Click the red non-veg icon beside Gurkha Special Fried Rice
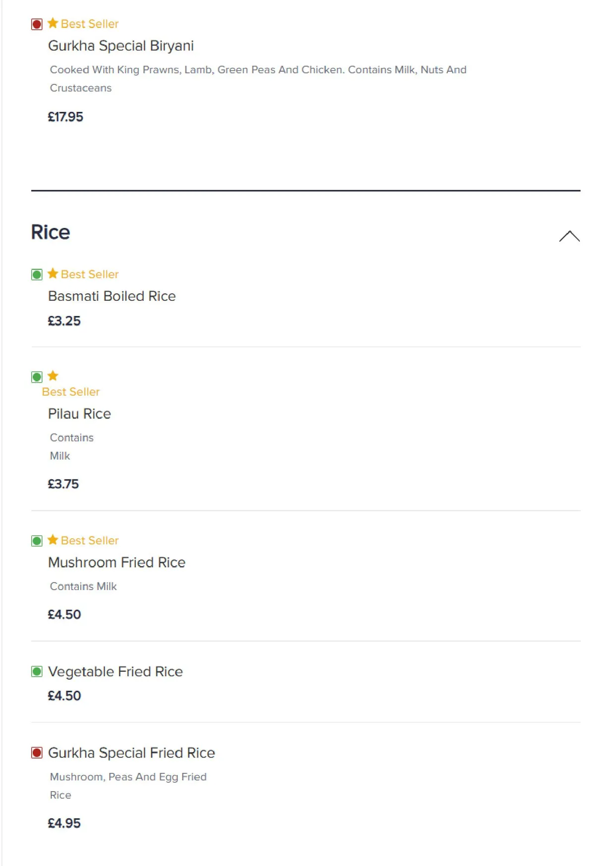Image resolution: width=614 pixels, height=866 pixels. tap(37, 753)
